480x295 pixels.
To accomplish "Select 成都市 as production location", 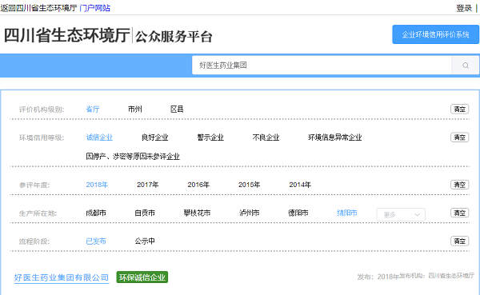I will (96, 213).
